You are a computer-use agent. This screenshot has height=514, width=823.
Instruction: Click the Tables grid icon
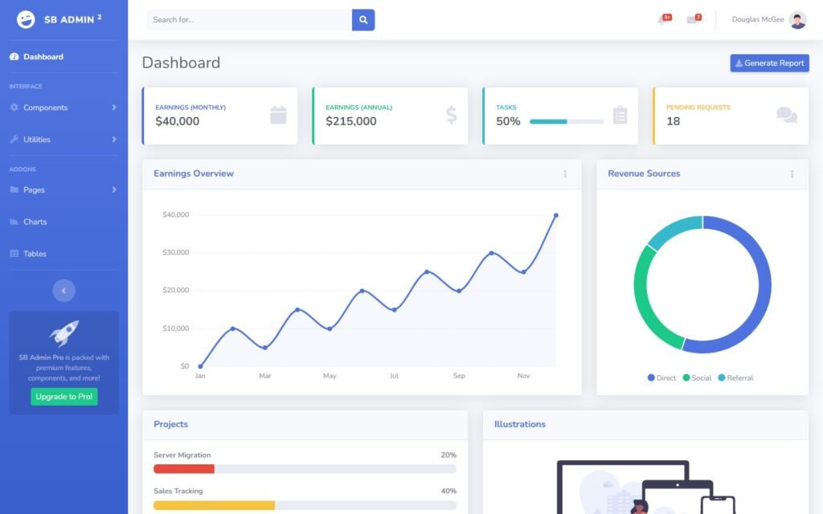coord(14,254)
